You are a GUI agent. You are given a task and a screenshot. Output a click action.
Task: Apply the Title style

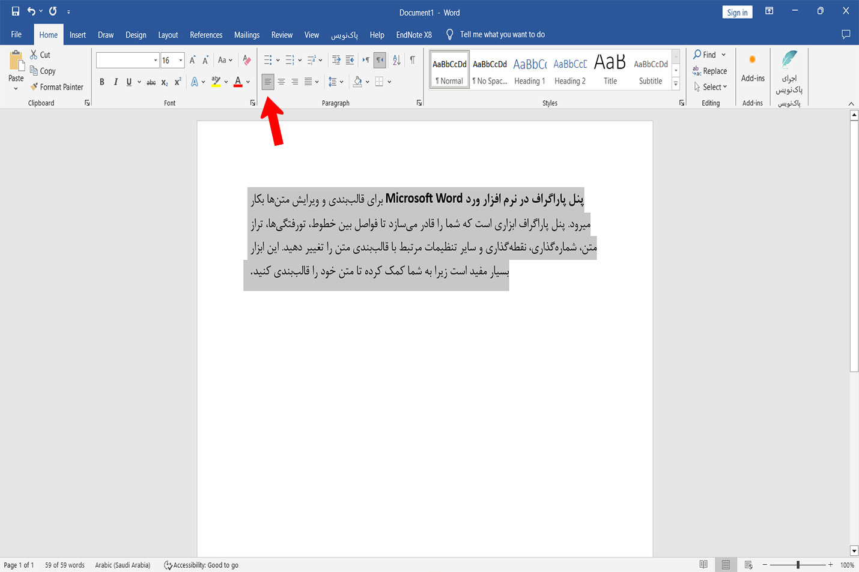tap(610, 70)
